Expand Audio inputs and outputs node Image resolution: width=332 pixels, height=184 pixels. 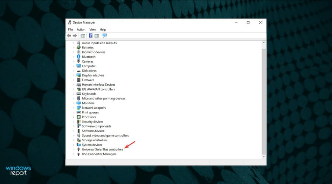(x=74, y=43)
